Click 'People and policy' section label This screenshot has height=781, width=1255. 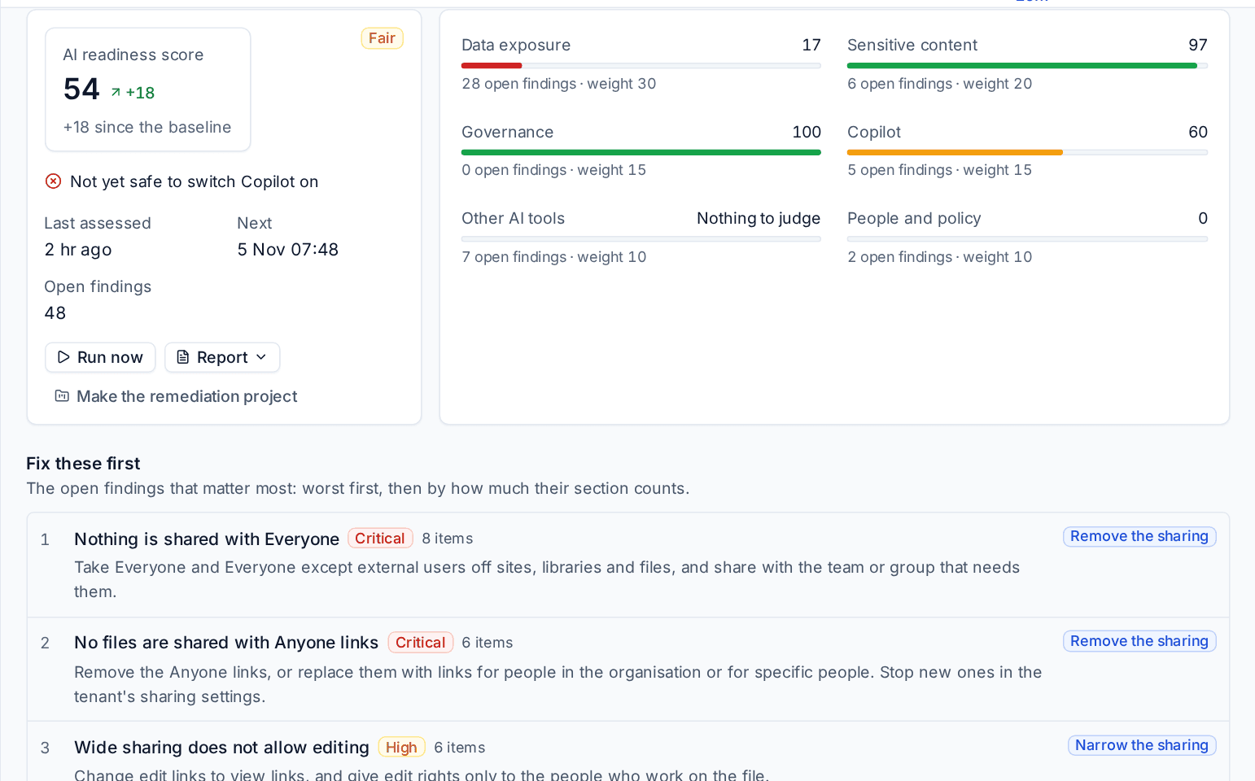click(x=914, y=219)
